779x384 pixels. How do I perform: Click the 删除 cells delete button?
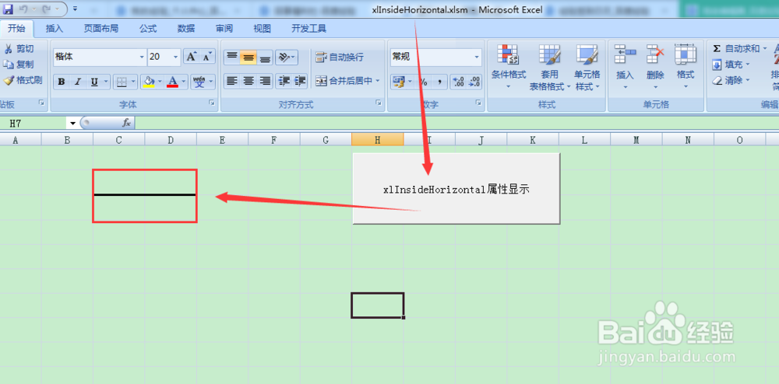point(655,68)
